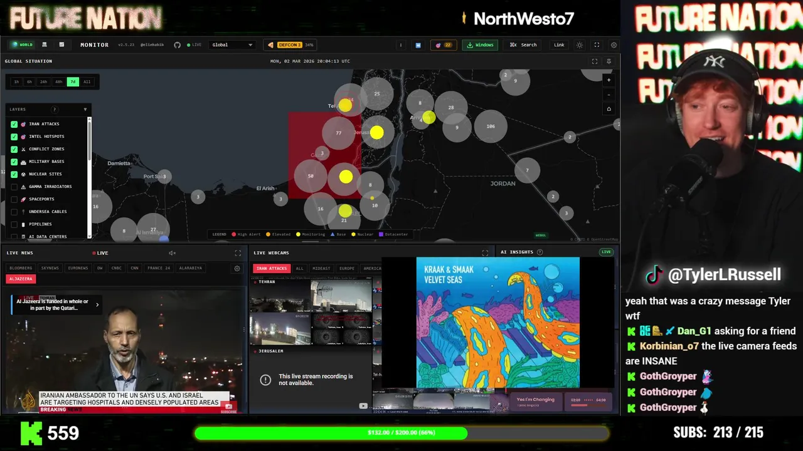Select the Iran Attacks webcam filter
Screen dimensions: 803x451
(272, 268)
